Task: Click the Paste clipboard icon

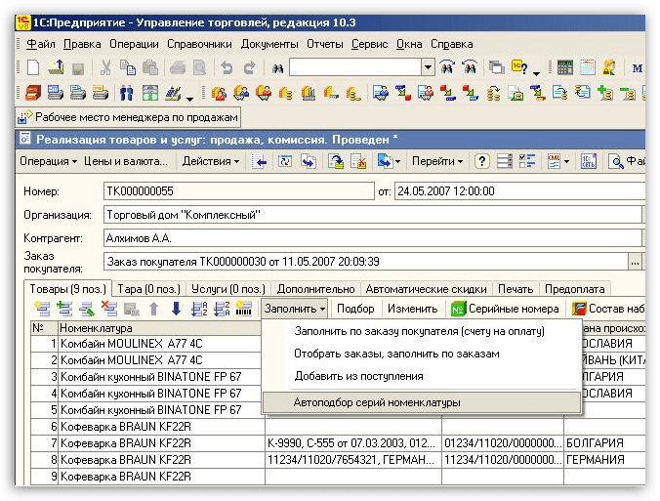Action: pyautogui.click(x=149, y=67)
